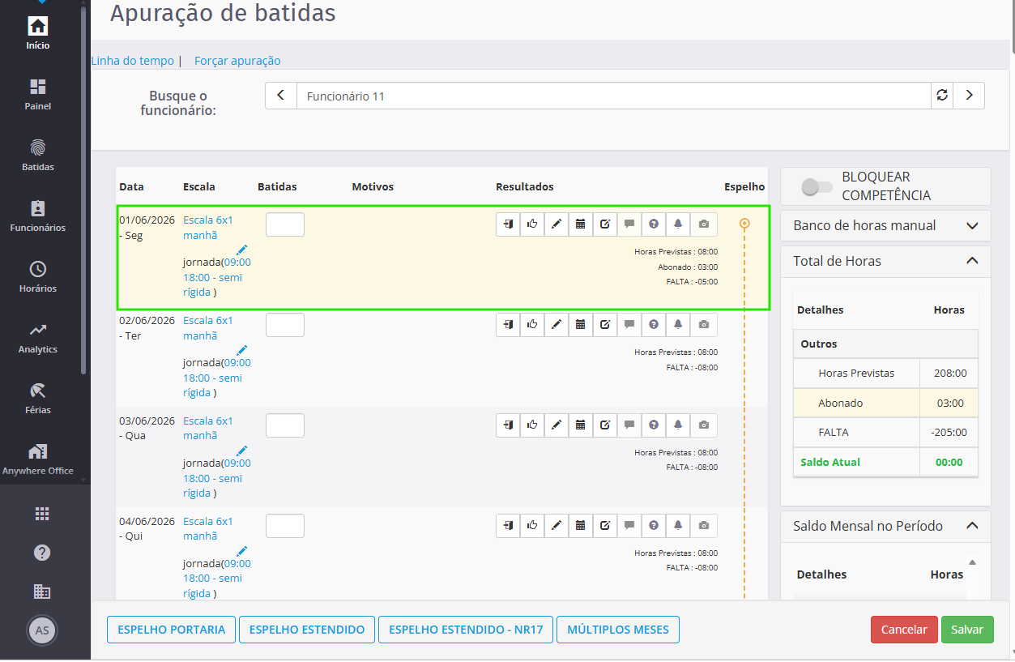The width and height of the screenshot is (1015, 662).
Task: Click the comment bubble icon for 01/06/2026
Action: (x=629, y=224)
